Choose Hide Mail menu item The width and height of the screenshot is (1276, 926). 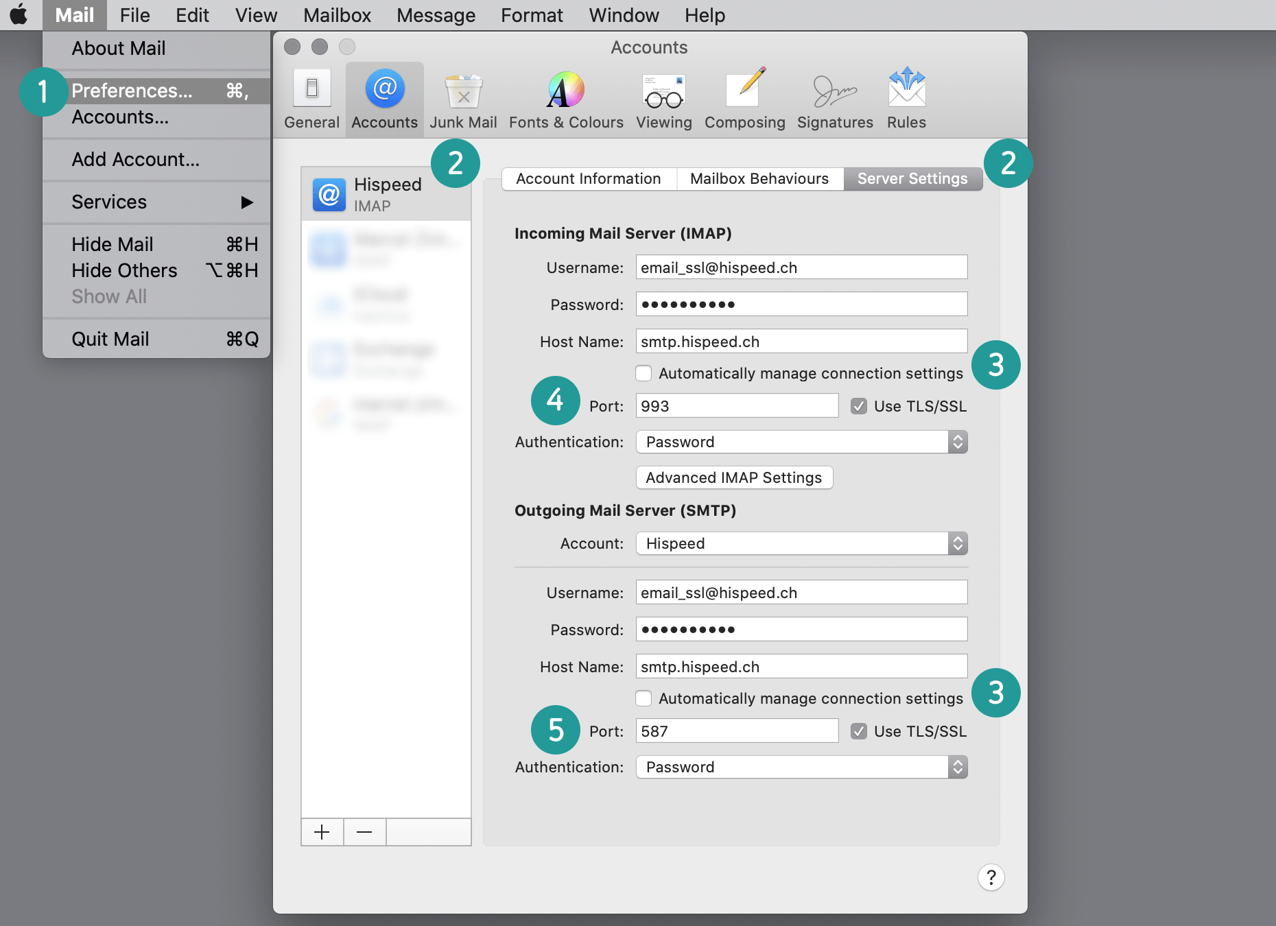pyautogui.click(x=156, y=244)
